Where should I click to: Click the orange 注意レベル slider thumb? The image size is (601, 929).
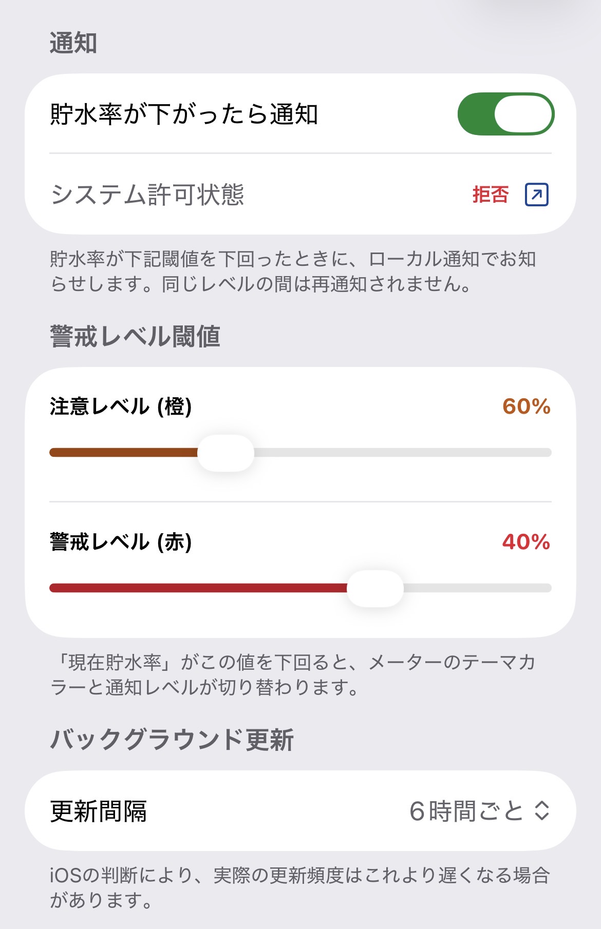(x=226, y=453)
